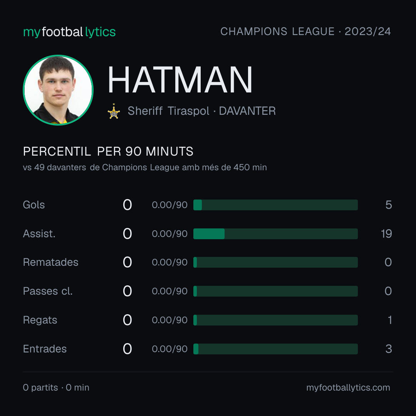Screen dimensions: 416x416
Task: Visit the myfootballytics.com link
Action: click(x=348, y=387)
